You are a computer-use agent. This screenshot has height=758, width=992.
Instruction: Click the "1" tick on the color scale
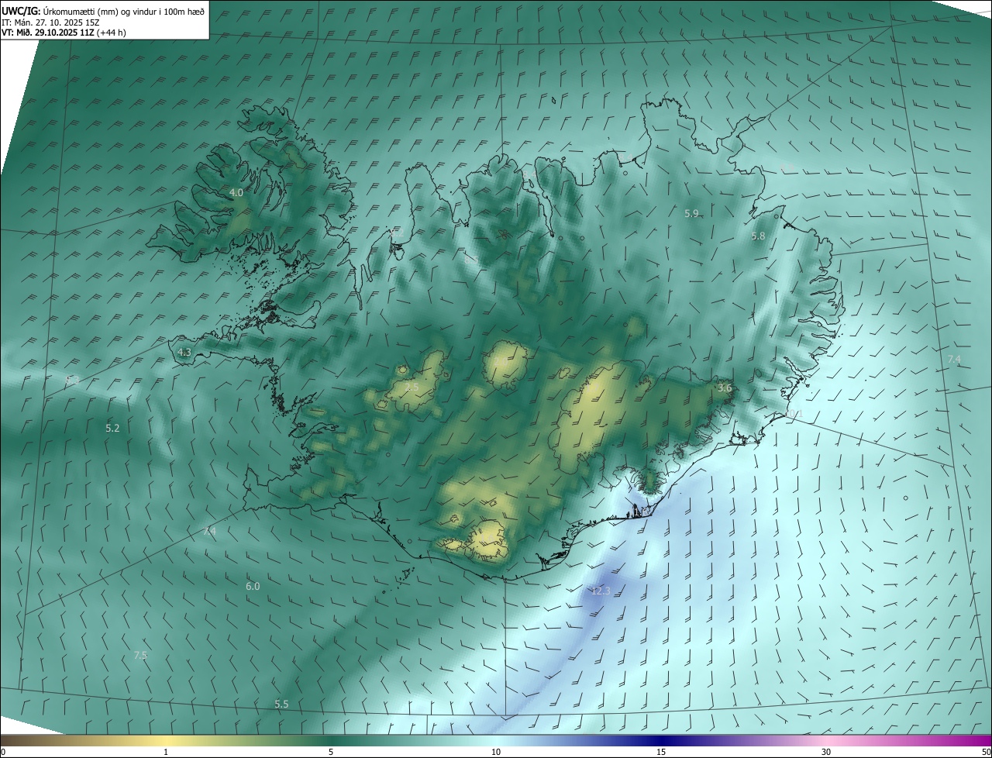point(166,752)
